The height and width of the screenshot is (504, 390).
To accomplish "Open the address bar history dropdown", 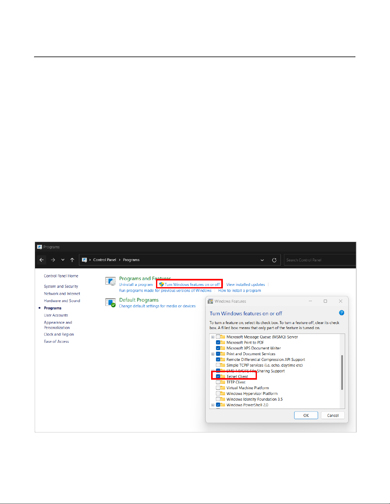I will point(262,260).
